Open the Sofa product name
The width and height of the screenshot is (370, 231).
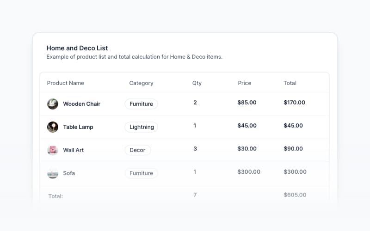pos(69,173)
